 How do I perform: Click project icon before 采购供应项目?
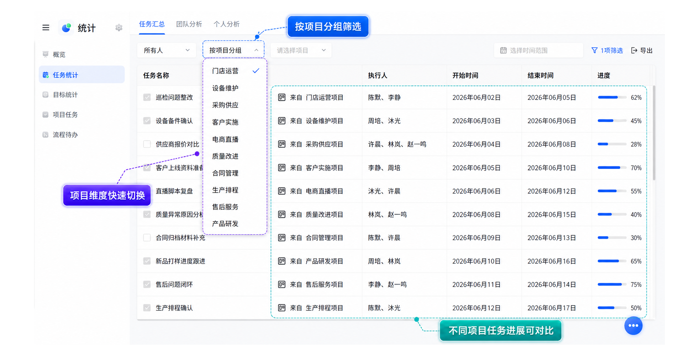281,144
